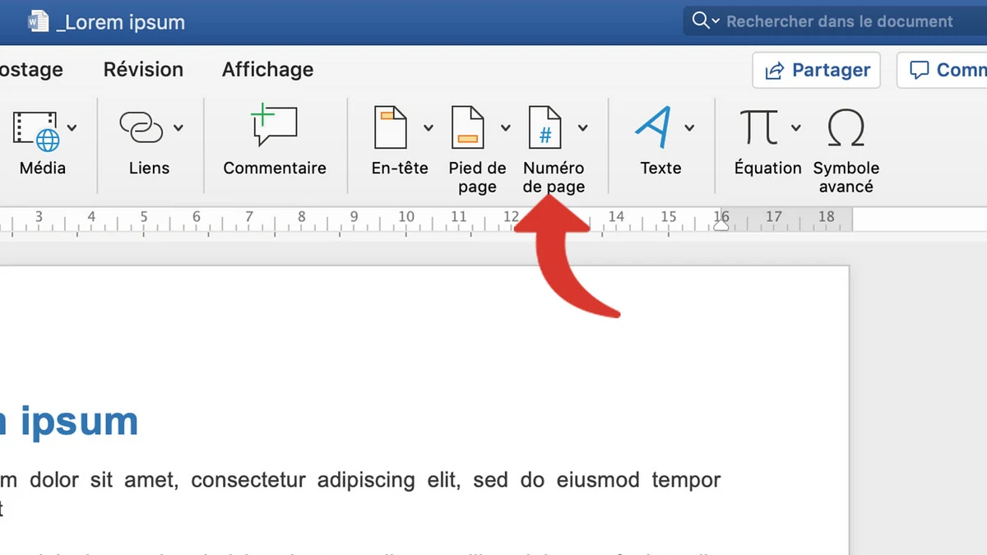Image resolution: width=987 pixels, height=555 pixels.
Task: Click the Média icon
Action: coord(35,130)
